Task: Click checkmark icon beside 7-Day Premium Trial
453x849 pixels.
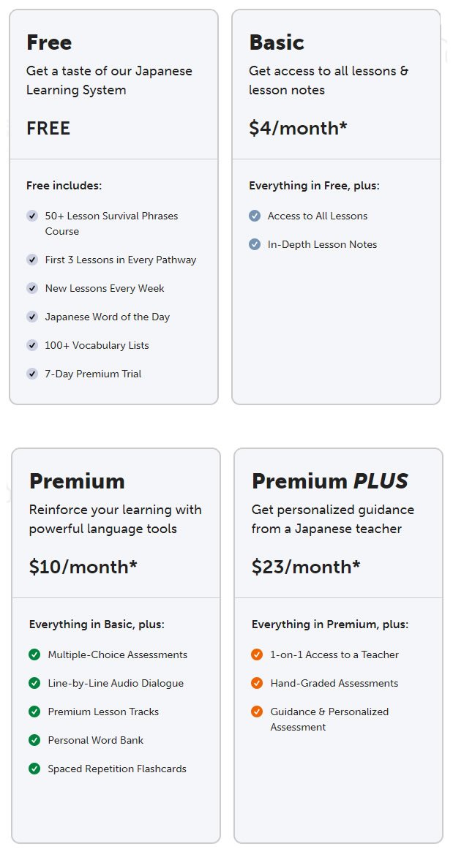Action: point(32,374)
